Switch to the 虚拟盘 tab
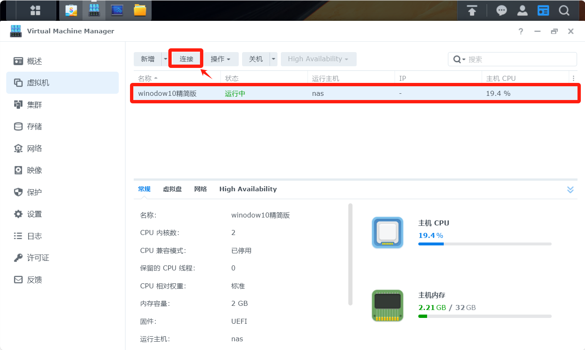The height and width of the screenshot is (350, 585). 172,189
